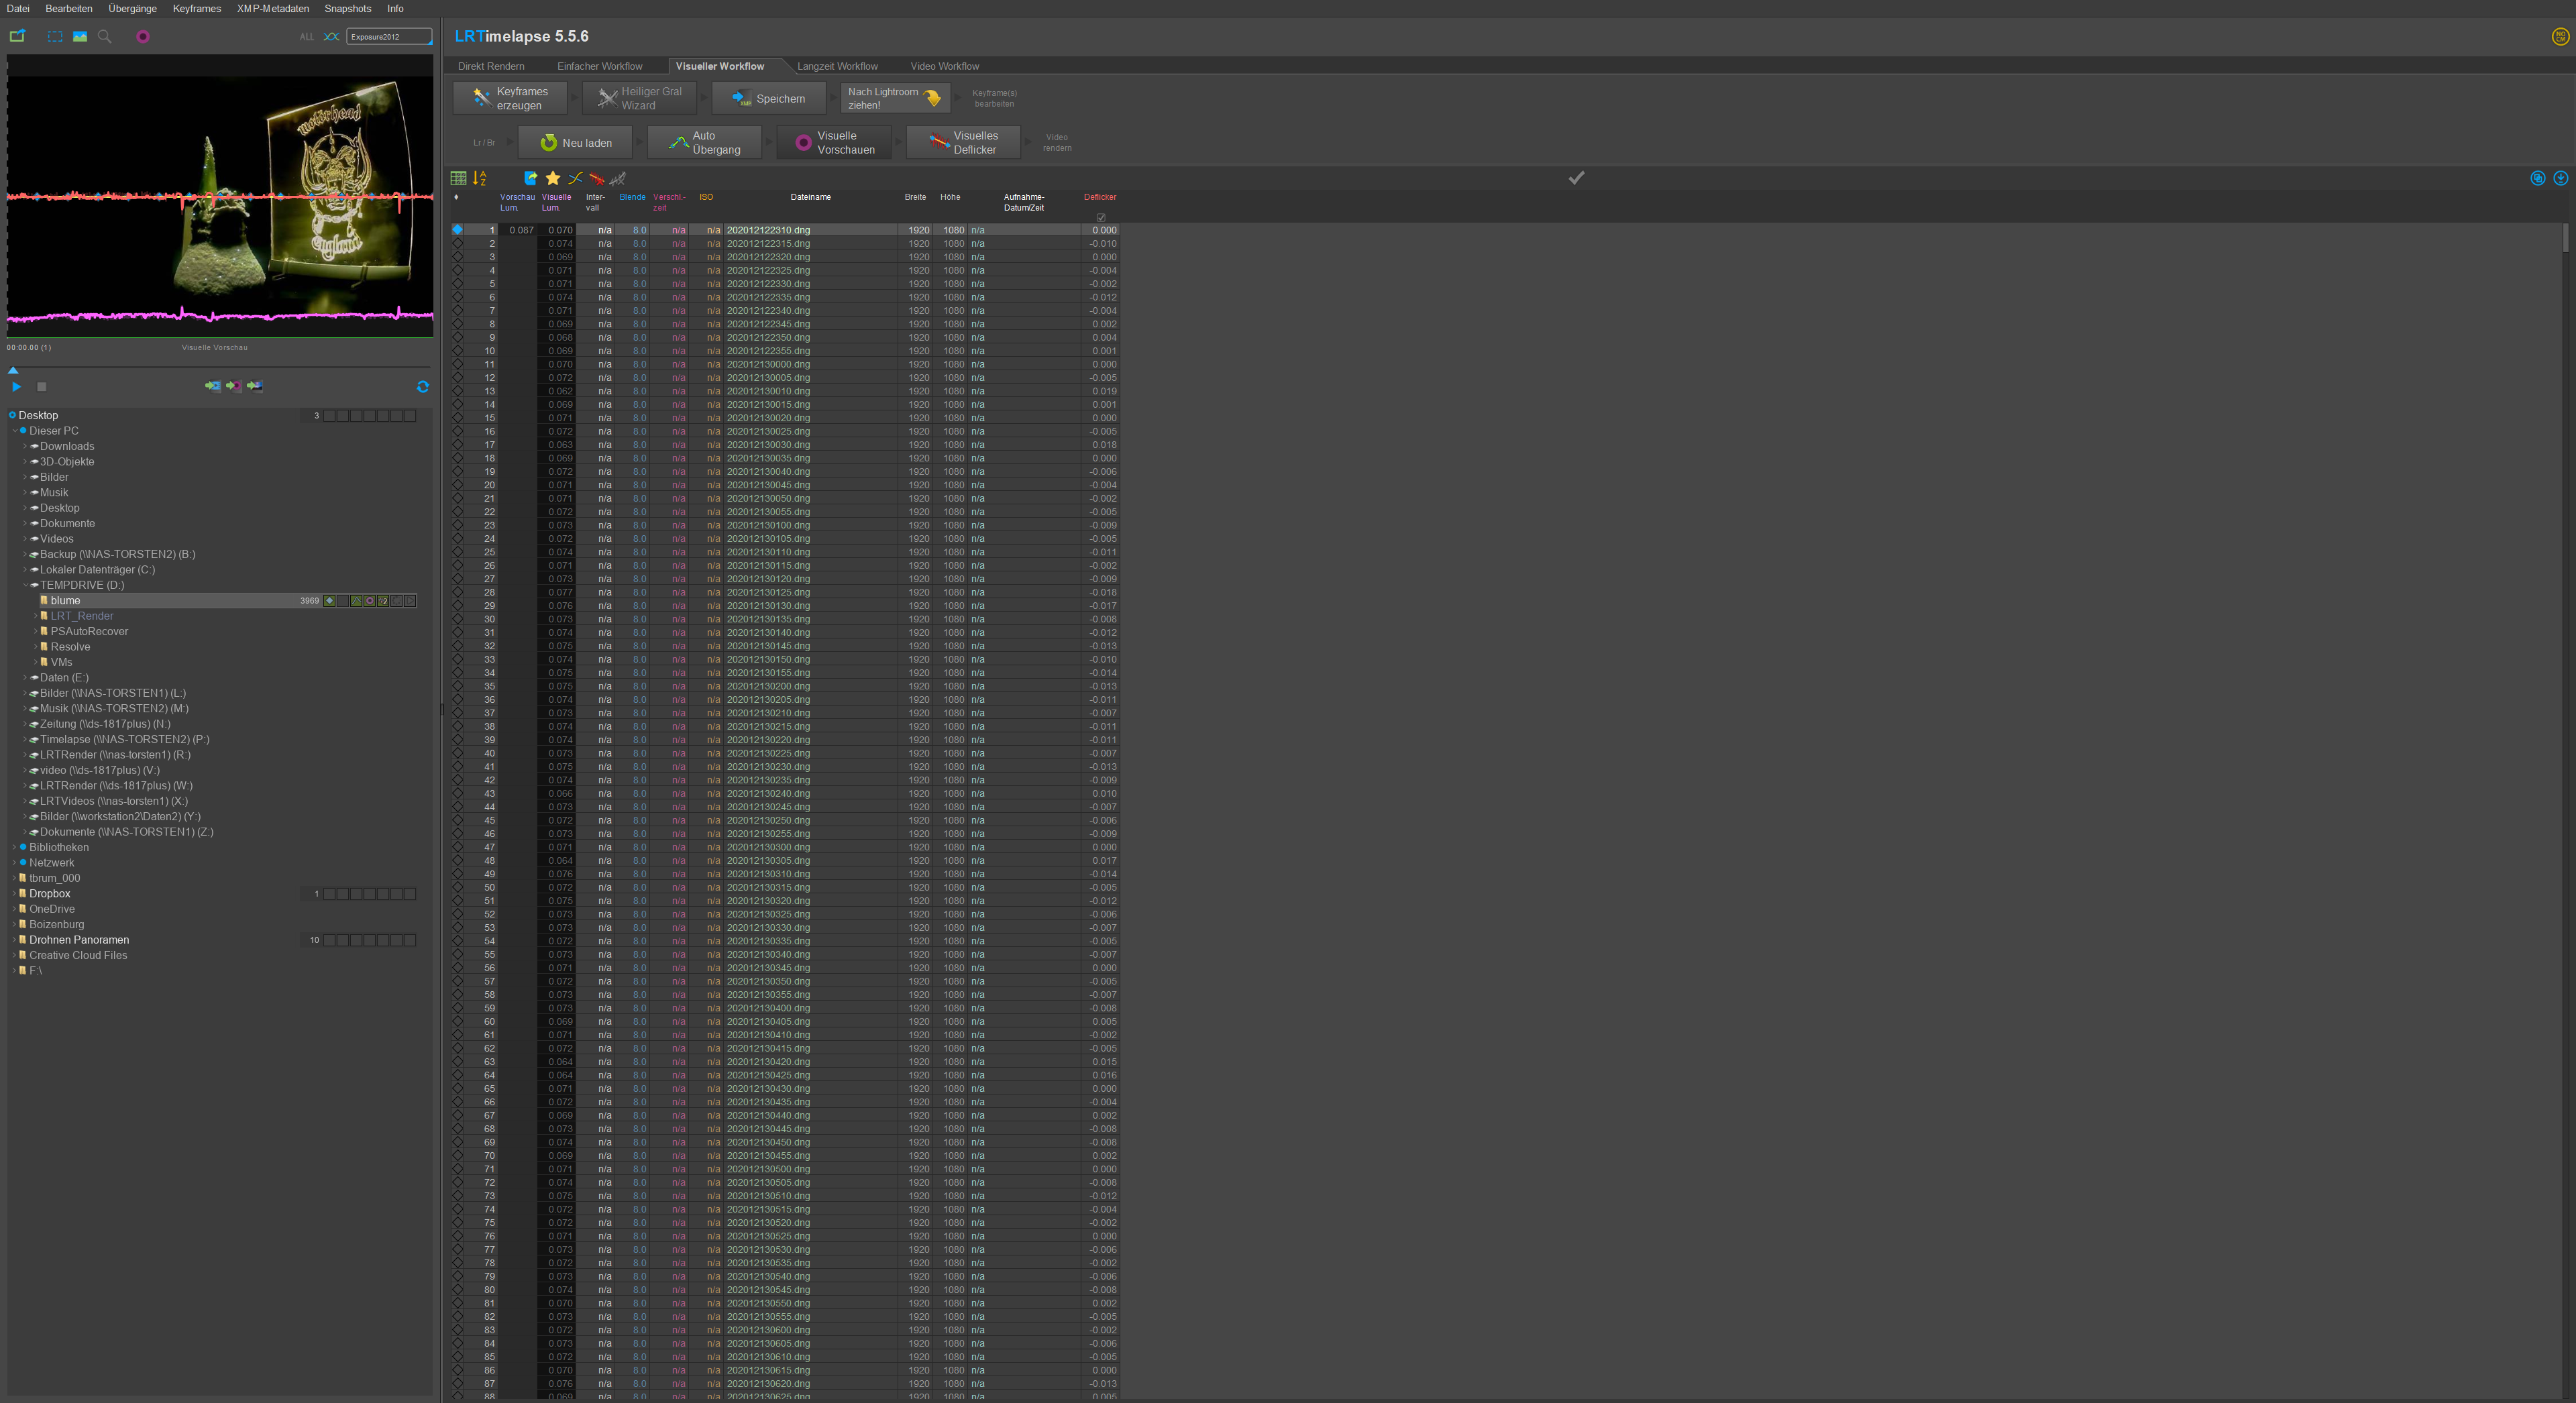Collapse the TEMPDRIVE (D:) tree node
This screenshot has width=2576, height=1403.
[x=25, y=585]
